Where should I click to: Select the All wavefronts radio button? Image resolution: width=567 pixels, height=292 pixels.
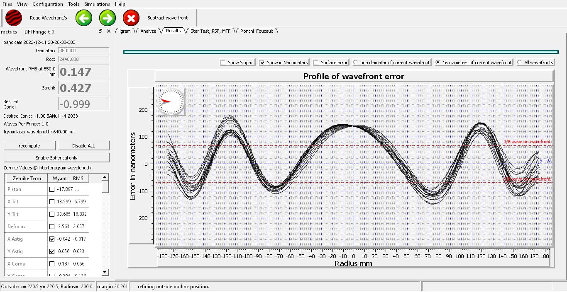520,63
